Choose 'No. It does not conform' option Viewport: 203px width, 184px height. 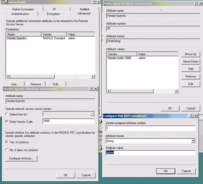7,150
